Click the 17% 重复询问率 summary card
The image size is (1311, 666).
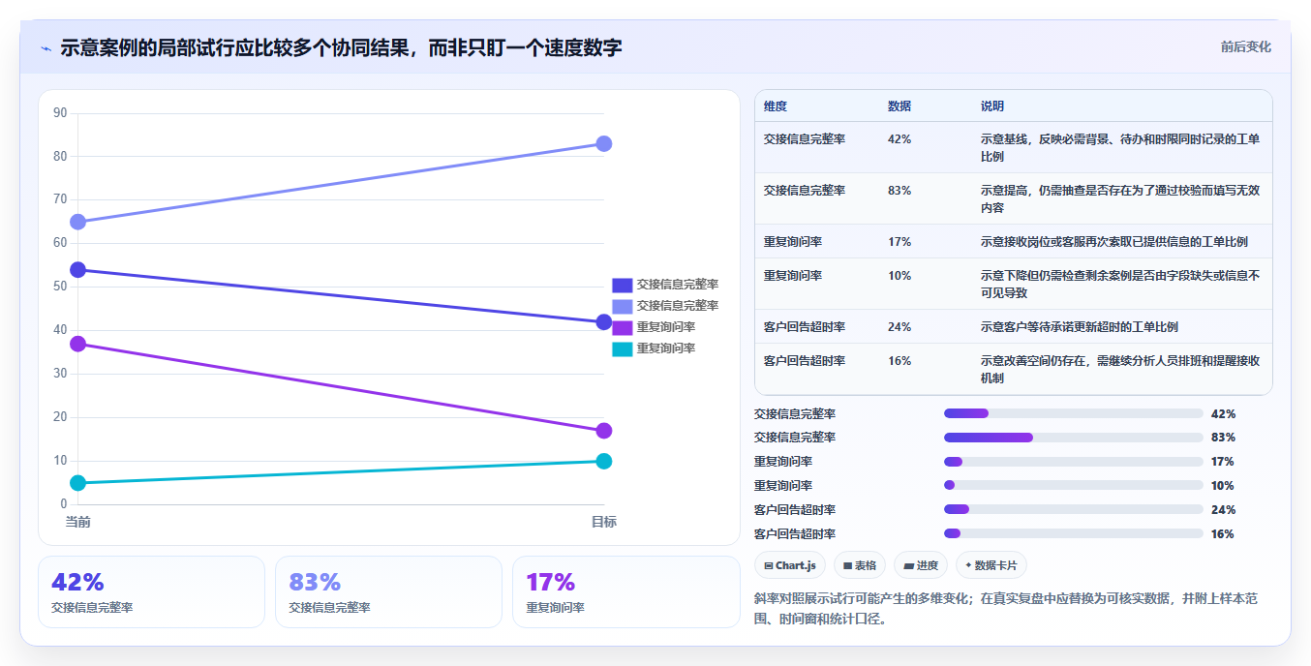pyautogui.click(x=625, y=591)
